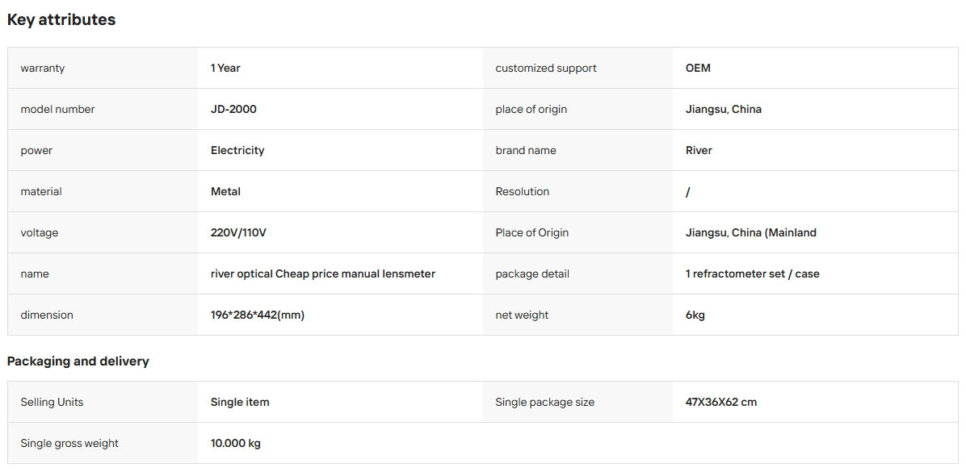Click the power value Electricity
Viewport: 966px width, 472px height.
point(237,150)
